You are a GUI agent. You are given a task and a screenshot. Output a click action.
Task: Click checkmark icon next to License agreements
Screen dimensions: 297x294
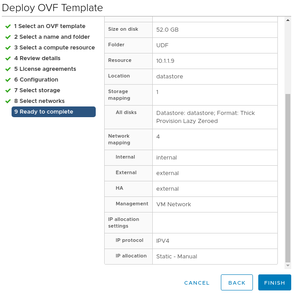click(8, 69)
